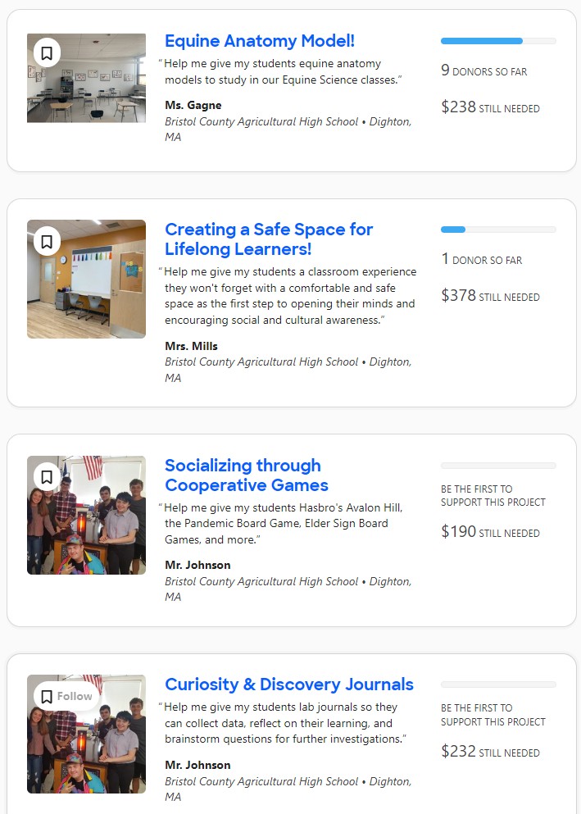The image size is (581, 814).
Task: Click Follow on Curiosity & Discovery Journals
Action: [67, 696]
